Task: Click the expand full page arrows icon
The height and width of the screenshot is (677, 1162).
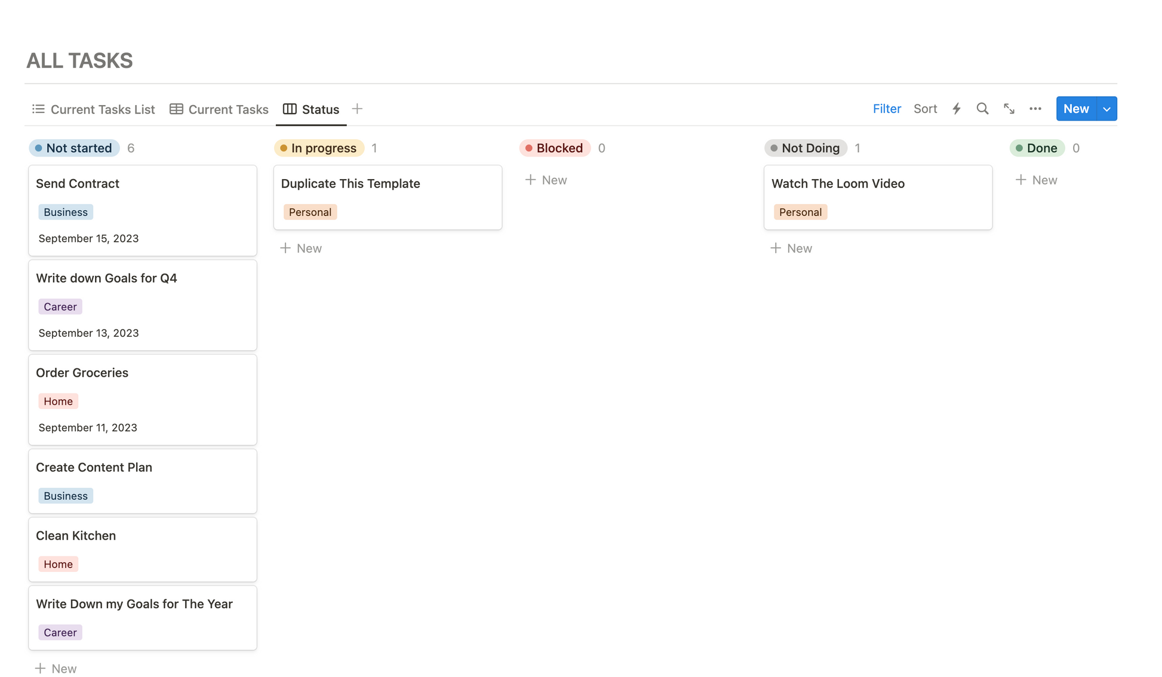Action: 1009,109
